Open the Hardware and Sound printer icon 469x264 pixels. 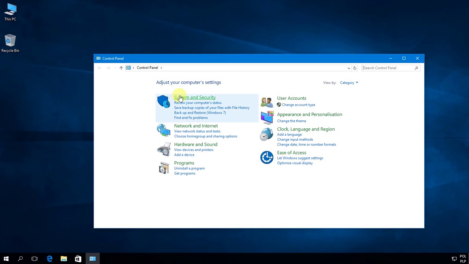[x=163, y=149]
